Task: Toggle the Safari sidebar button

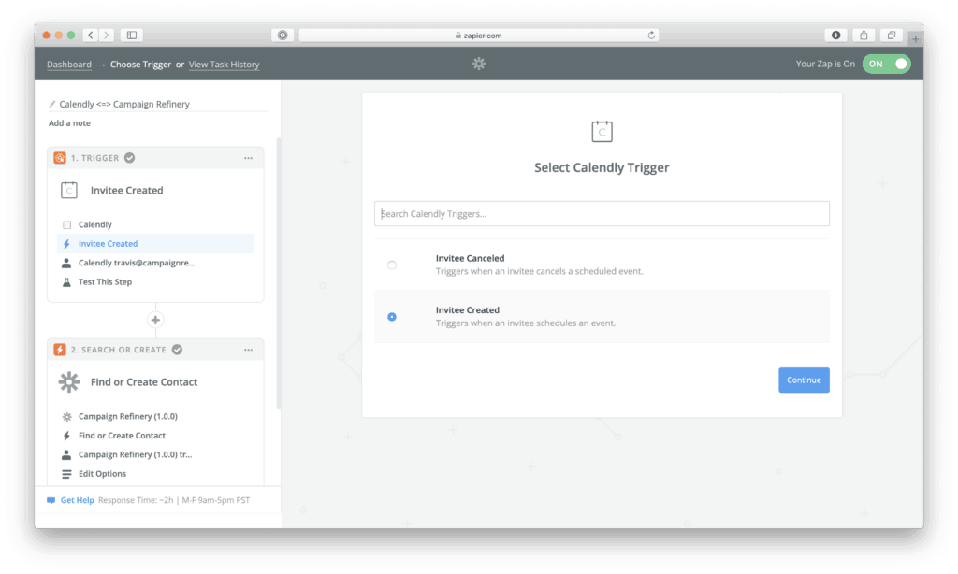Action: point(131,35)
